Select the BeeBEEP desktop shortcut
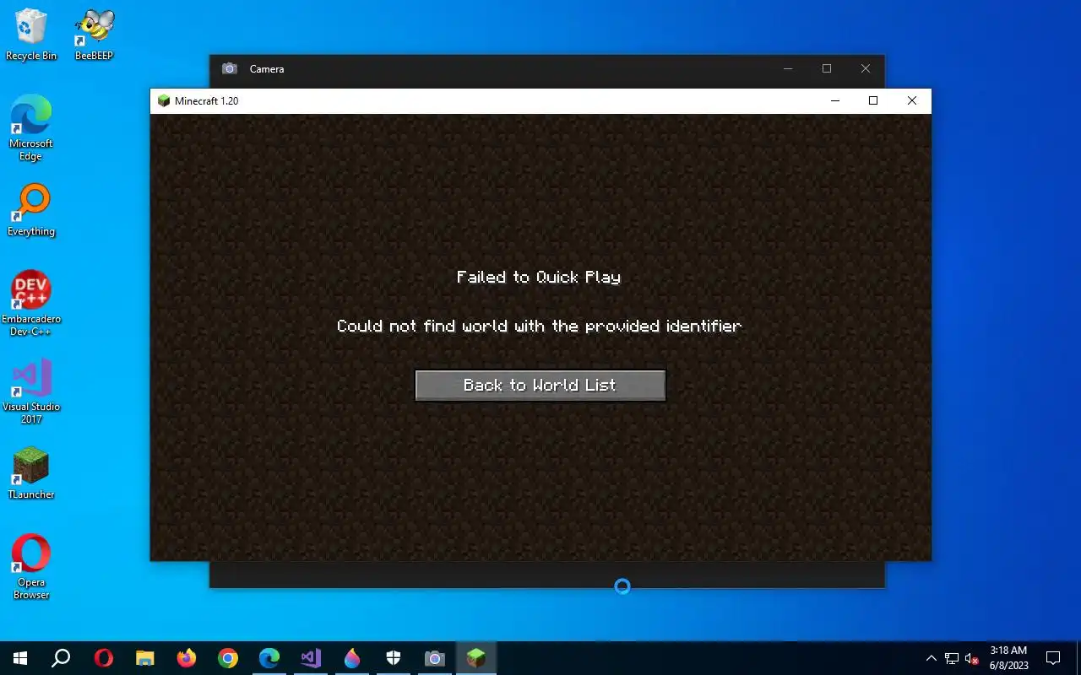This screenshot has height=675, width=1081. pos(94,35)
